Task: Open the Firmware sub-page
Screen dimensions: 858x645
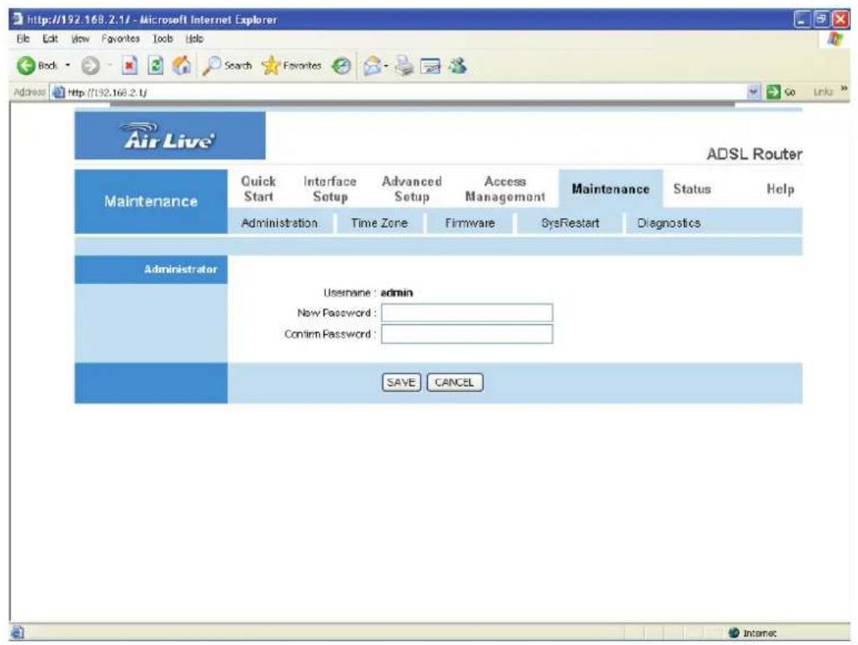Action: tap(470, 222)
